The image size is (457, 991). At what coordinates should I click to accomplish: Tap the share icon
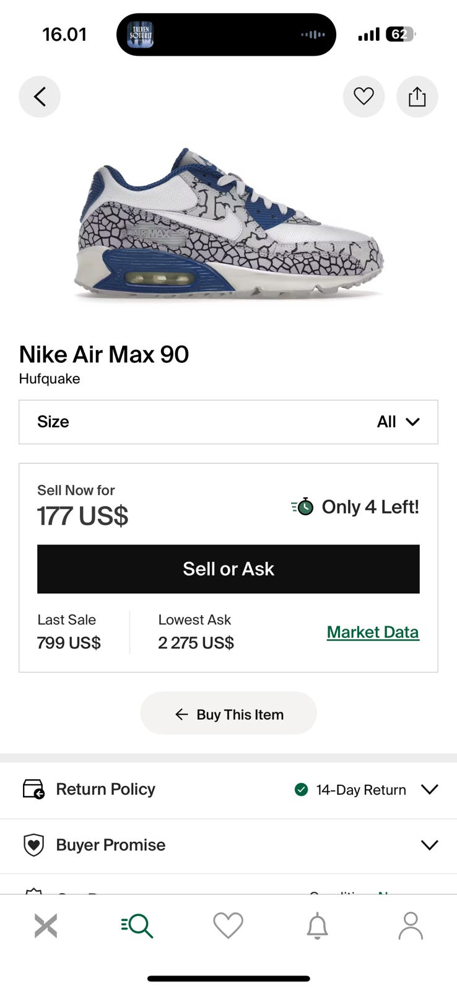[x=417, y=97]
